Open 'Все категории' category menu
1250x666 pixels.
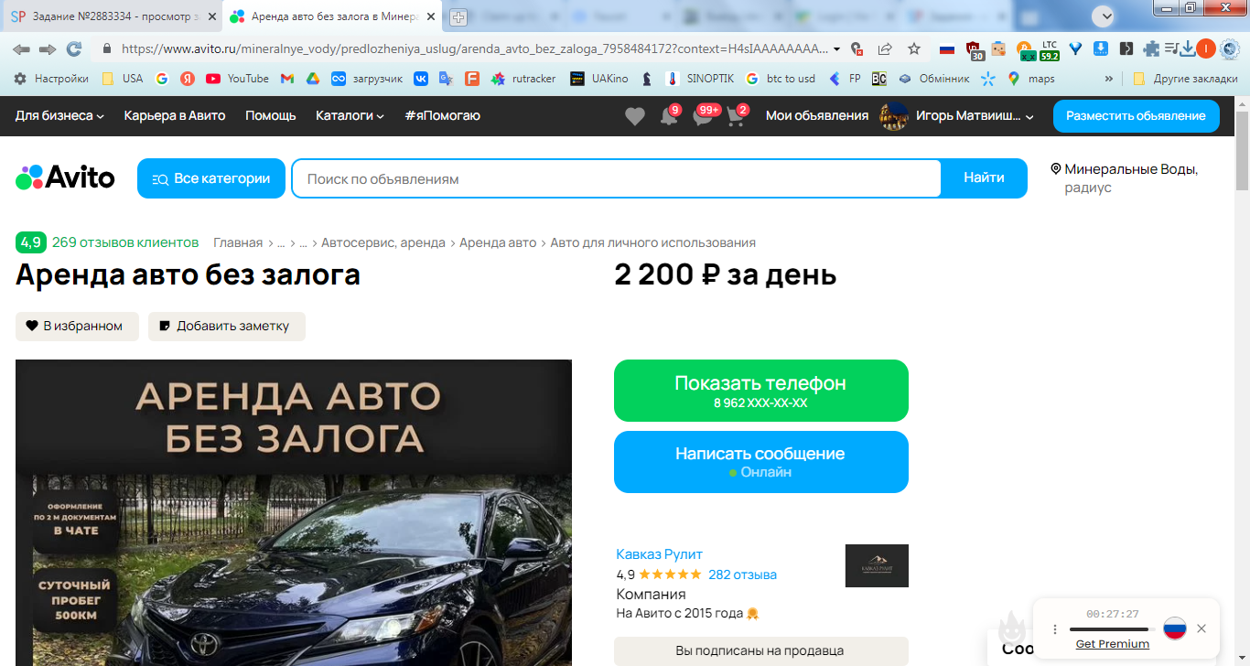click(211, 178)
